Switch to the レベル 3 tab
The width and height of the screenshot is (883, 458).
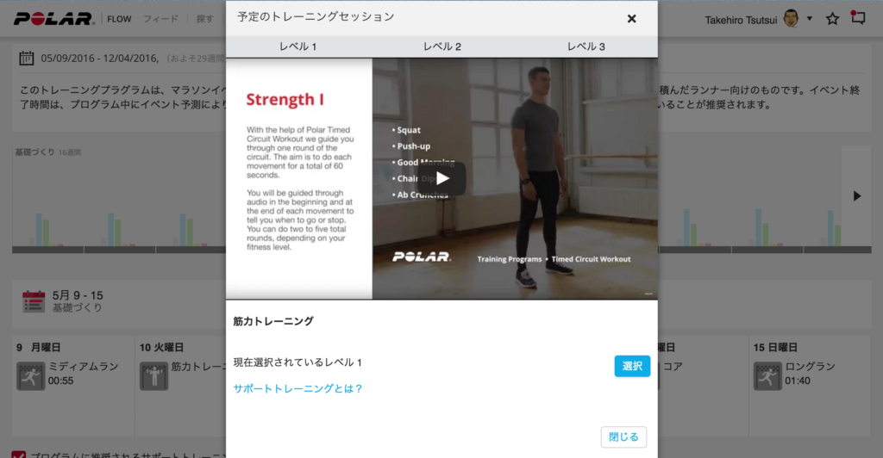pyautogui.click(x=586, y=46)
